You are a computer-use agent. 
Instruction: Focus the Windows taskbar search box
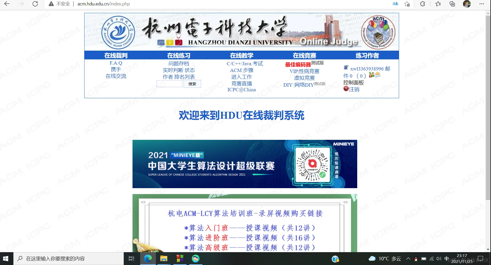click(x=69, y=259)
